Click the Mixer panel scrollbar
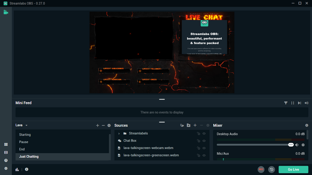This screenshot has height=175, width=312. pyautogui.click(x=308, y=135)
